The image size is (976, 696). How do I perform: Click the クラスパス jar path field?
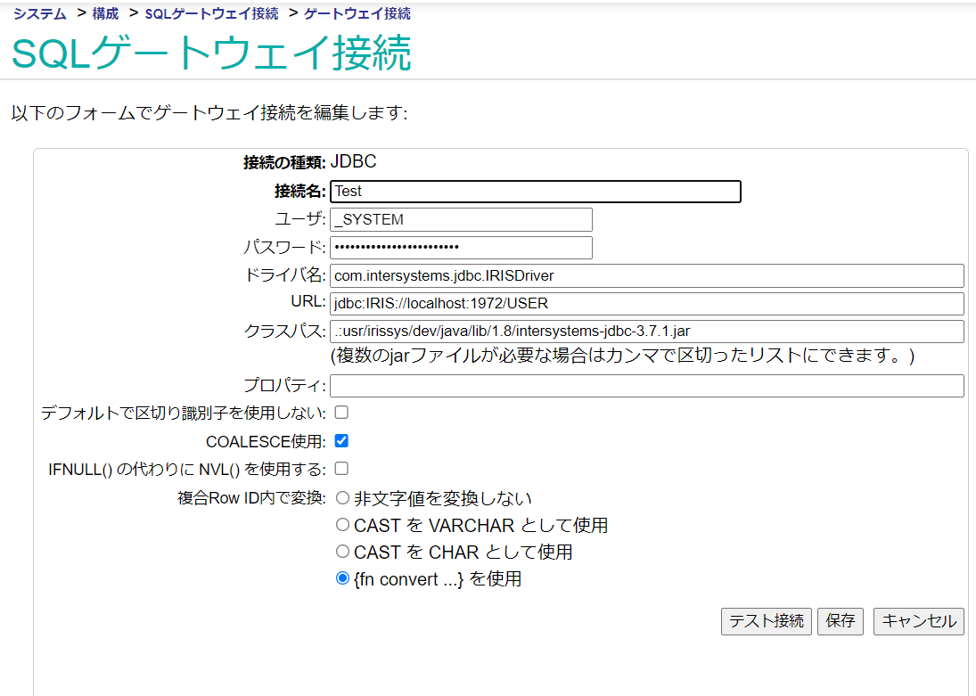click(647, 332)
